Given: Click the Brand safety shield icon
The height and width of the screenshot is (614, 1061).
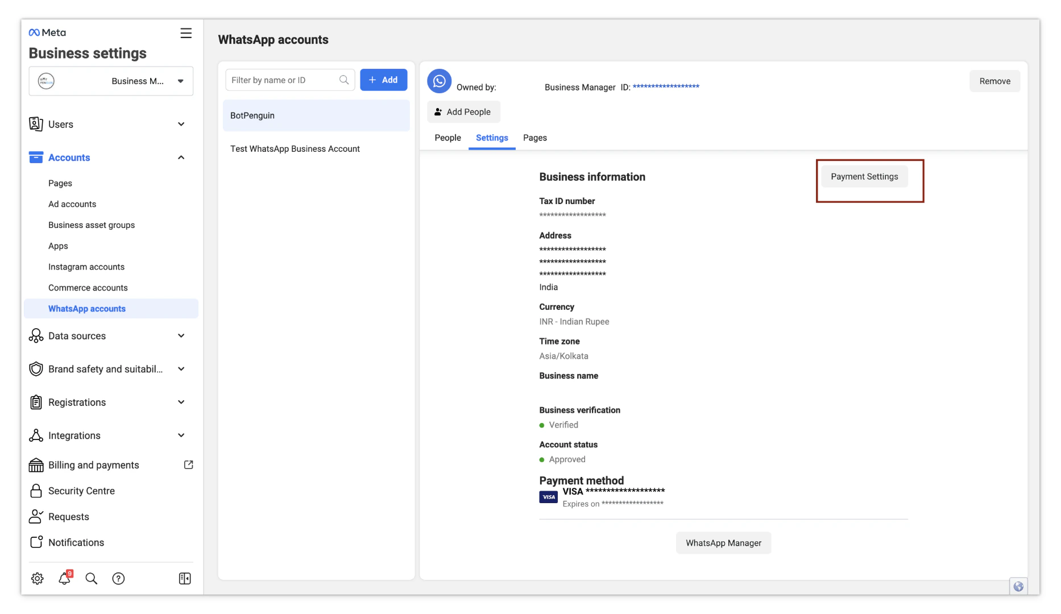Looking at the screenshot, I should [x=36, y=369].
